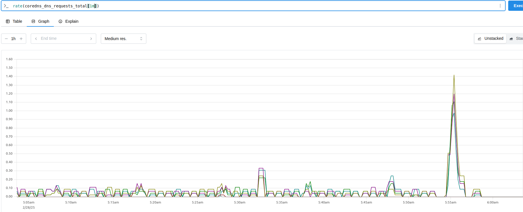Click the 6:00am axis label
523x212 pixels.
(x=493, y=202)
